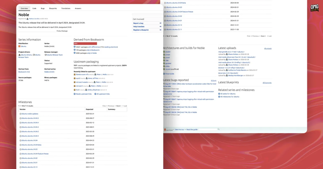
Task: Open the Blueprints tab
Action: click(53, 8)
